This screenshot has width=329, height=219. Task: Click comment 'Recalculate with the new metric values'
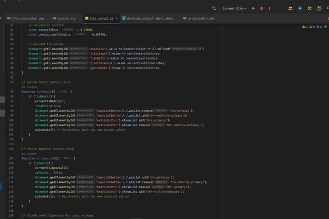pyautogui.click(x=91, y=130)
